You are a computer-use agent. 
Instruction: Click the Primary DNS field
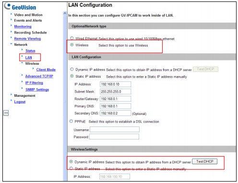115,106
